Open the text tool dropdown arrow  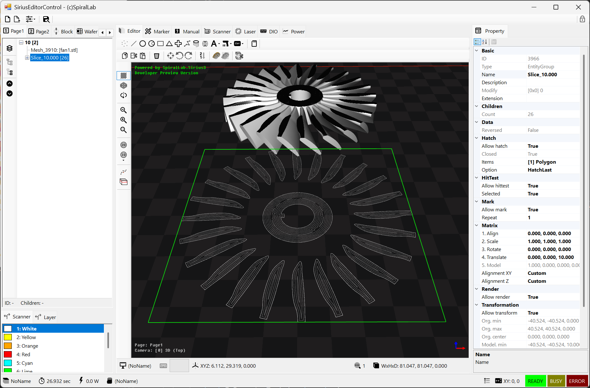pyautogui.click(x=219, y=44)
